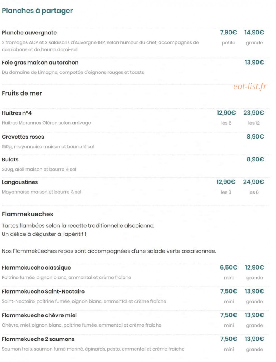The height and width of the screenshot is (362, 276).
Task: Open Flammekueche chèvre miel item
Action: coord(39,315)
